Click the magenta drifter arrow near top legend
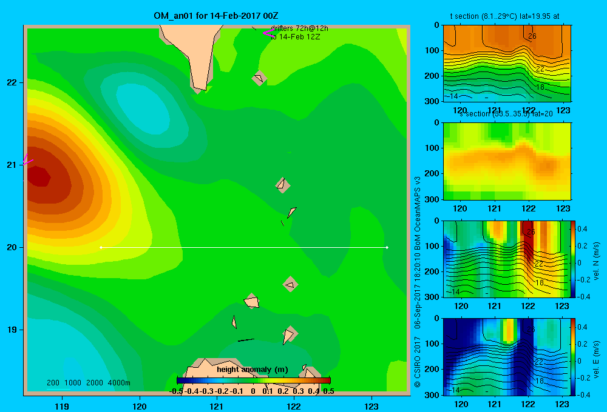The image size is (607, 412). pyautogui.click(x=268, y=33)
